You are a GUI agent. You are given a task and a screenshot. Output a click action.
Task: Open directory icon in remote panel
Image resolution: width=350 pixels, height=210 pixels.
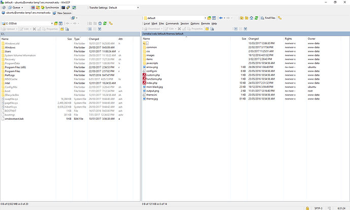209,18
